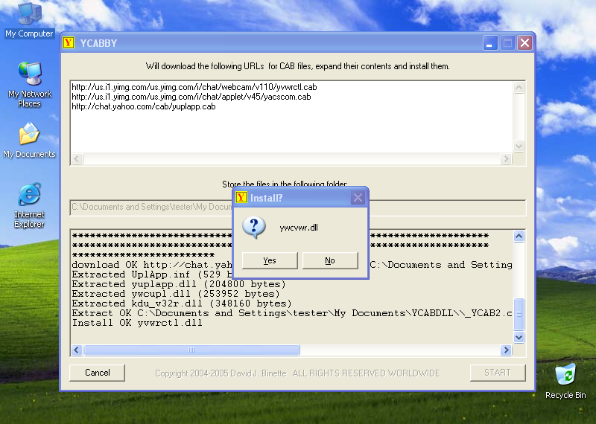Click left arrow of log horizontal scrollbar
Screen dimensions: 596x424
coord(77,350)
